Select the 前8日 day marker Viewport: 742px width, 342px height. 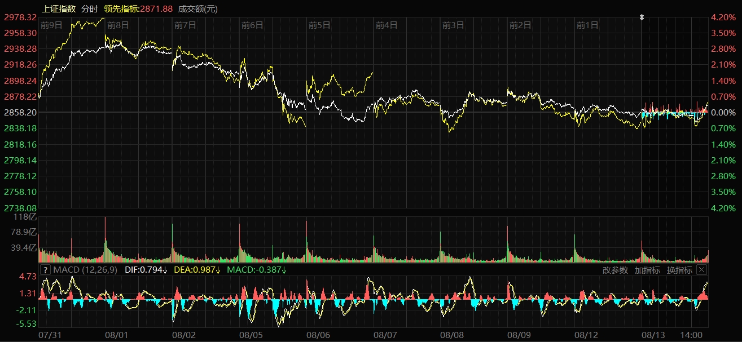point(117,25)
